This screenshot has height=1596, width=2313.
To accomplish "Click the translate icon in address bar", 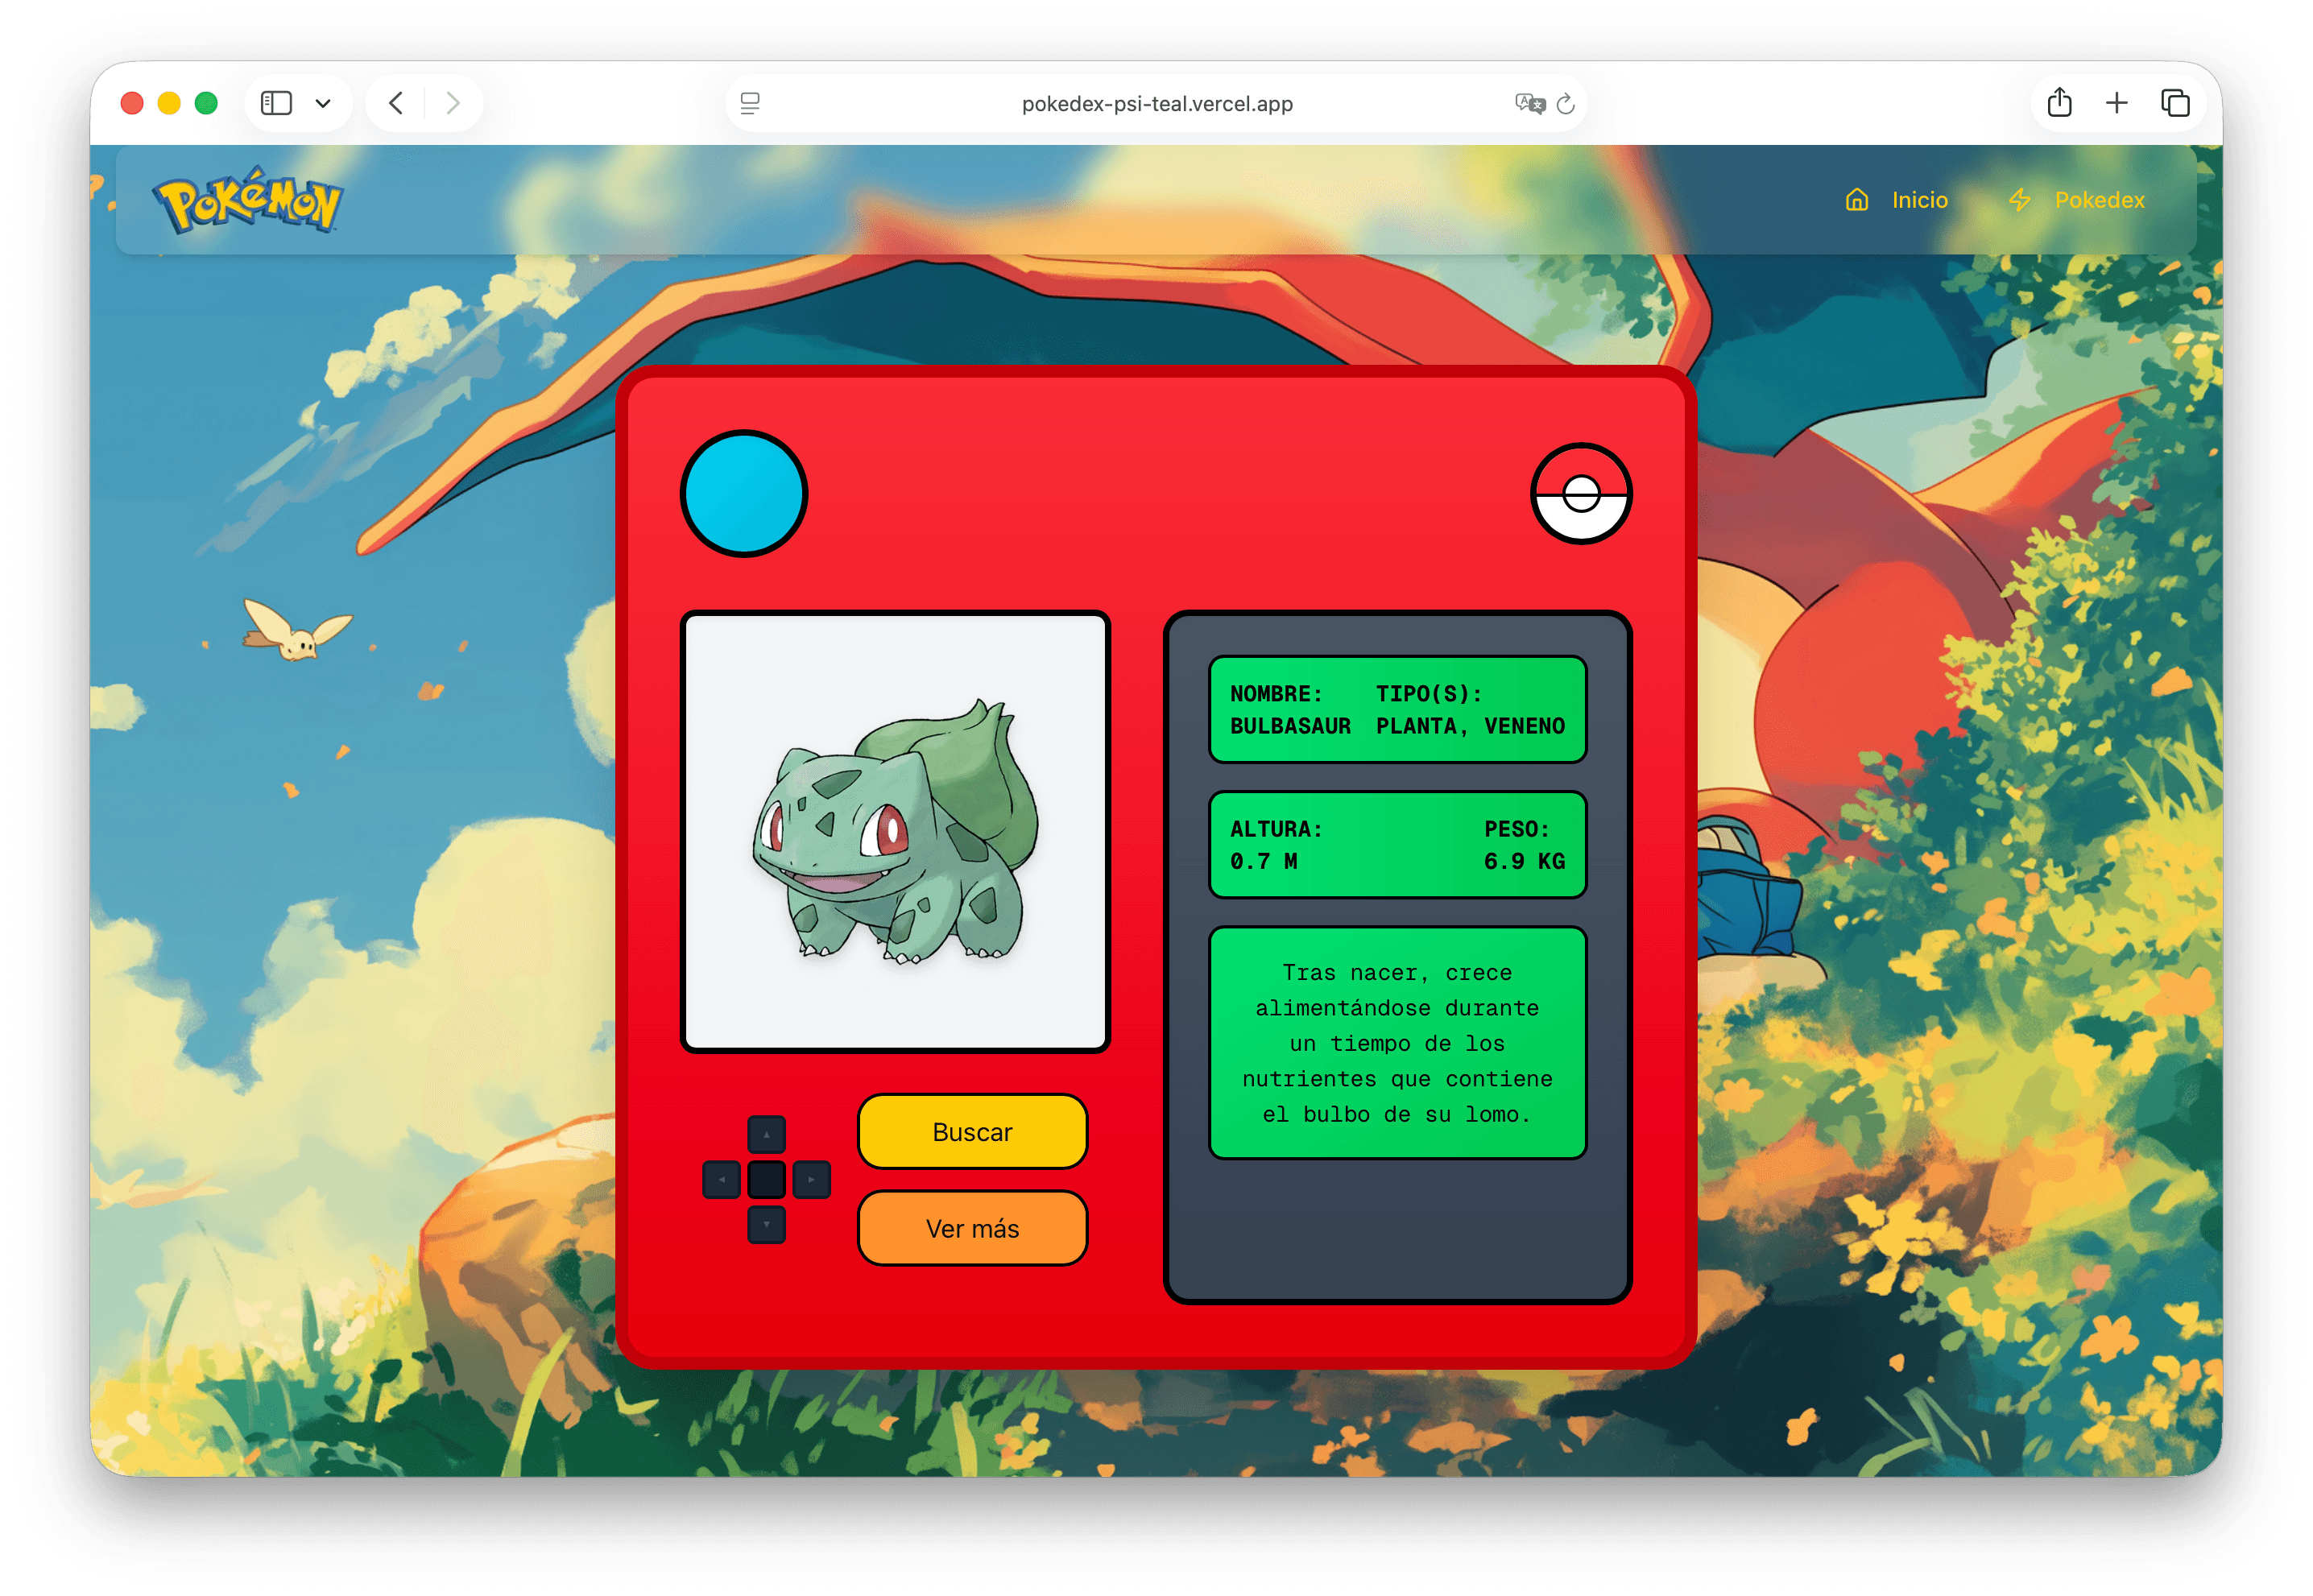I will coord(1529,103).
